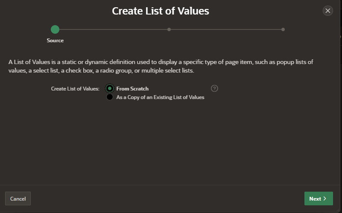
Task: Click the Create List of Values: field label
Action: (75, 89)
